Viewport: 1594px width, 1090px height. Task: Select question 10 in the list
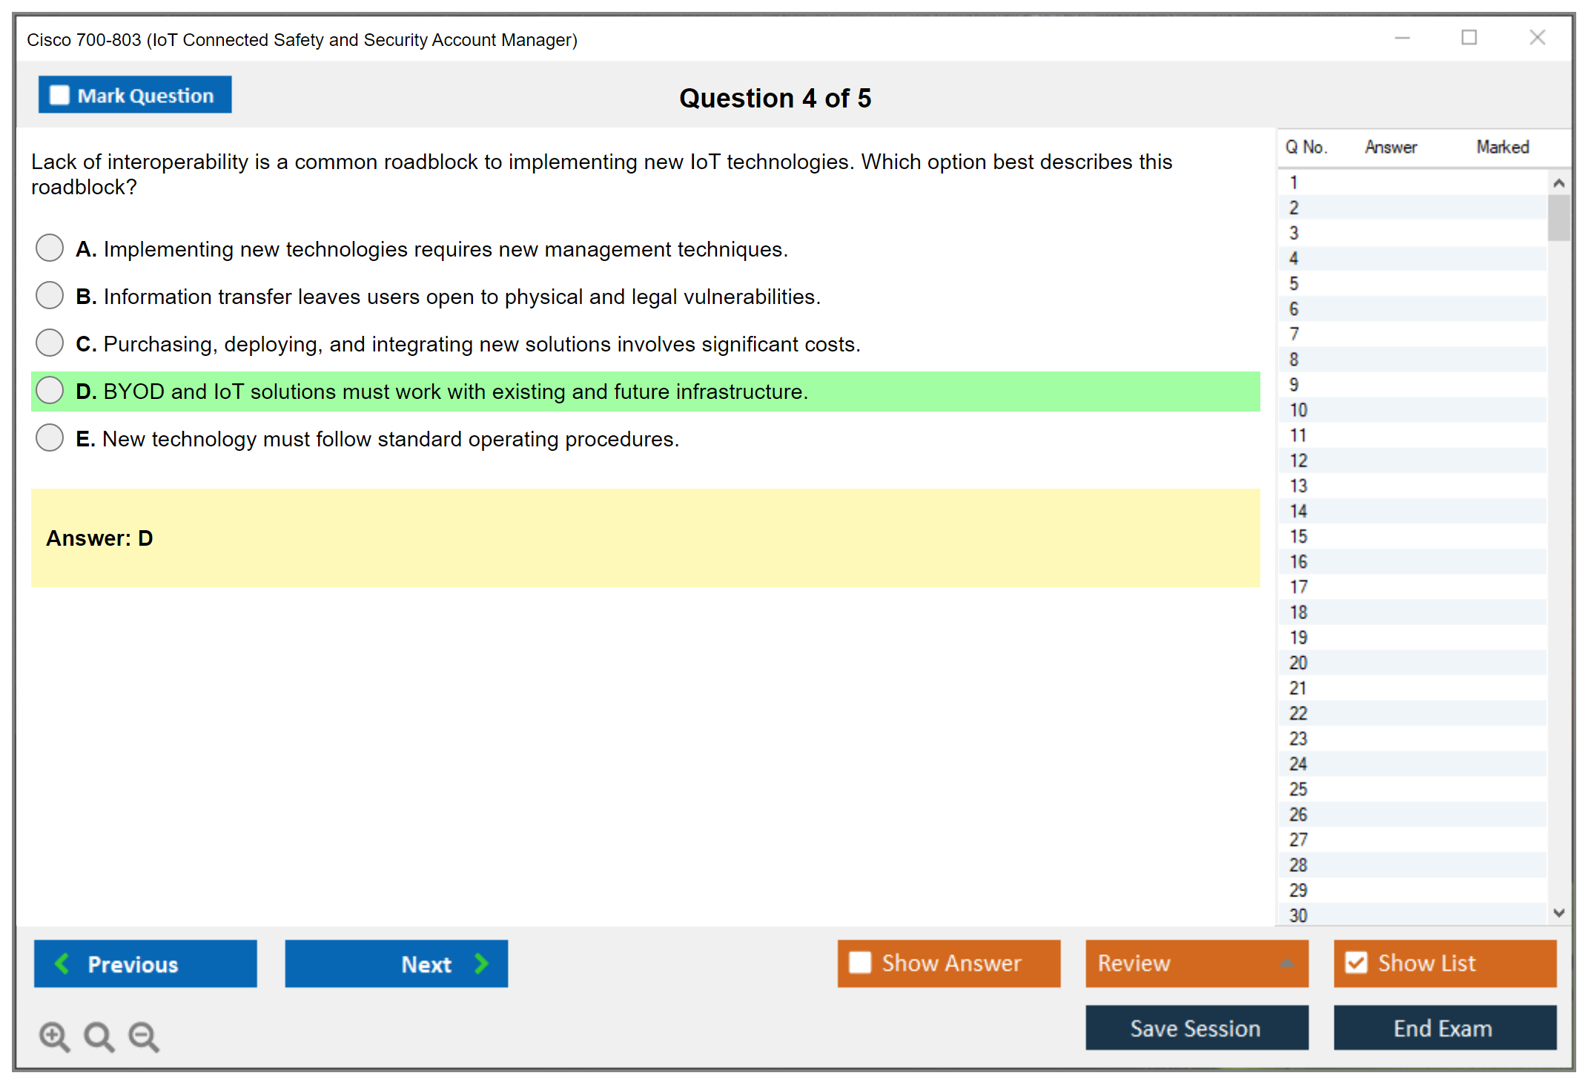coord(1299,410)
